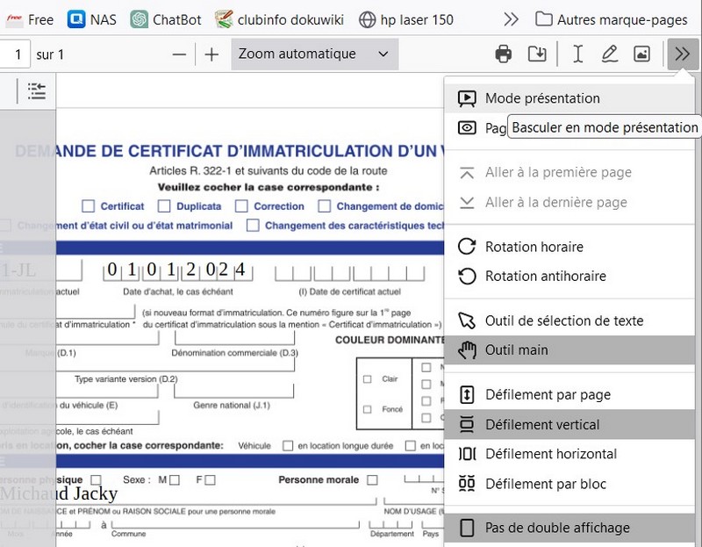Screen dimensions: 702x547
Task: Toggle the document outline view icon
Action: pyautogui.click(x=36, y=90)
